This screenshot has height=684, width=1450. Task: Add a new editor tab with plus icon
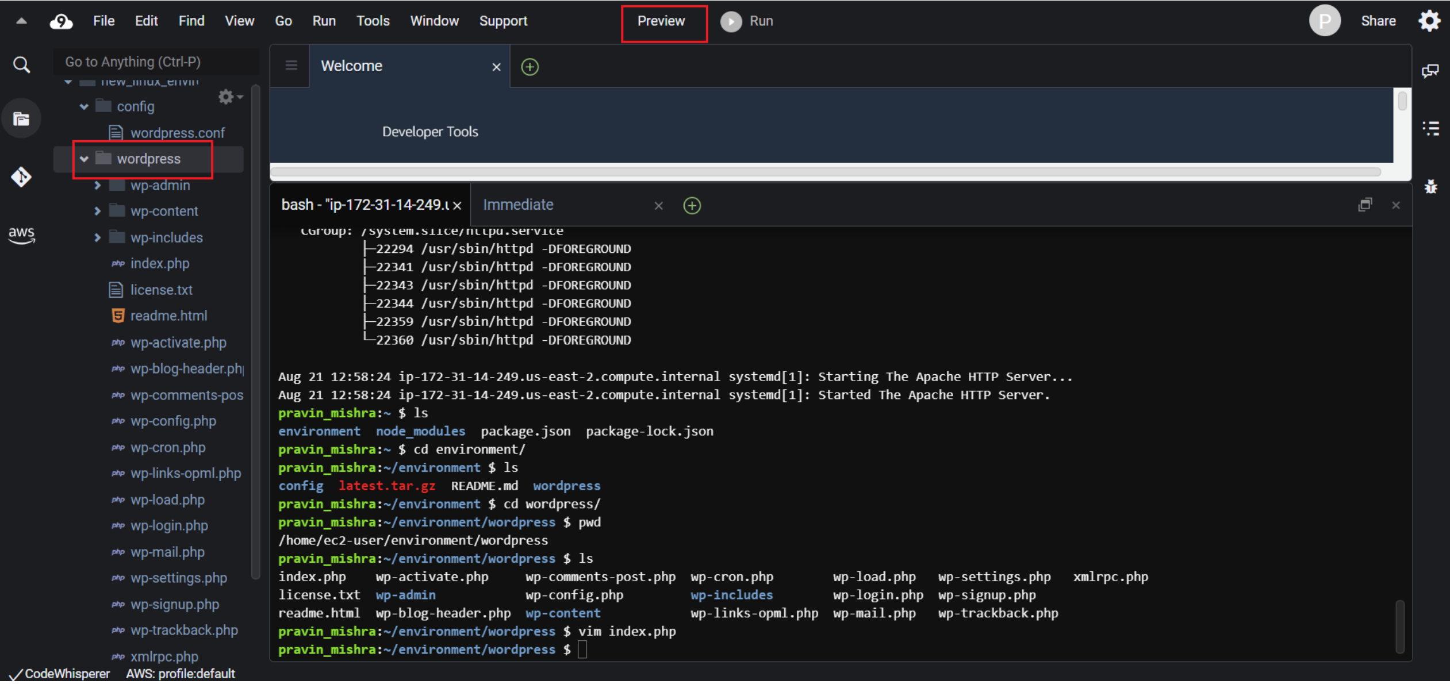[x=530, y=67]
